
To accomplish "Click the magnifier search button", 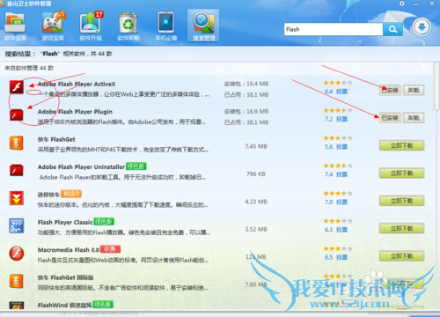I will point(392,29).
